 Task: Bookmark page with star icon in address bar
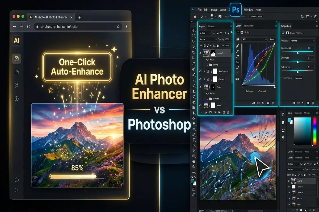tap(118, 26)
